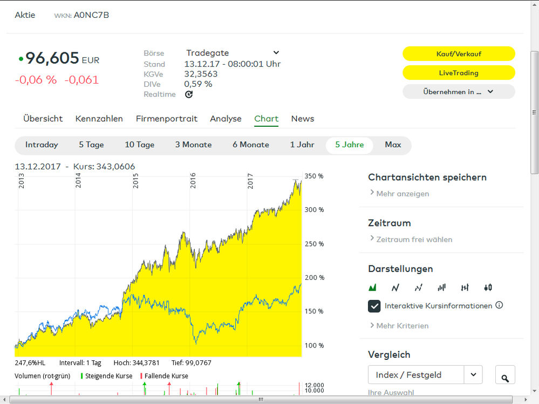Open the Tradegate exchange dropdown
Viewport: 539px width, 404px height.
coord(276,52)
